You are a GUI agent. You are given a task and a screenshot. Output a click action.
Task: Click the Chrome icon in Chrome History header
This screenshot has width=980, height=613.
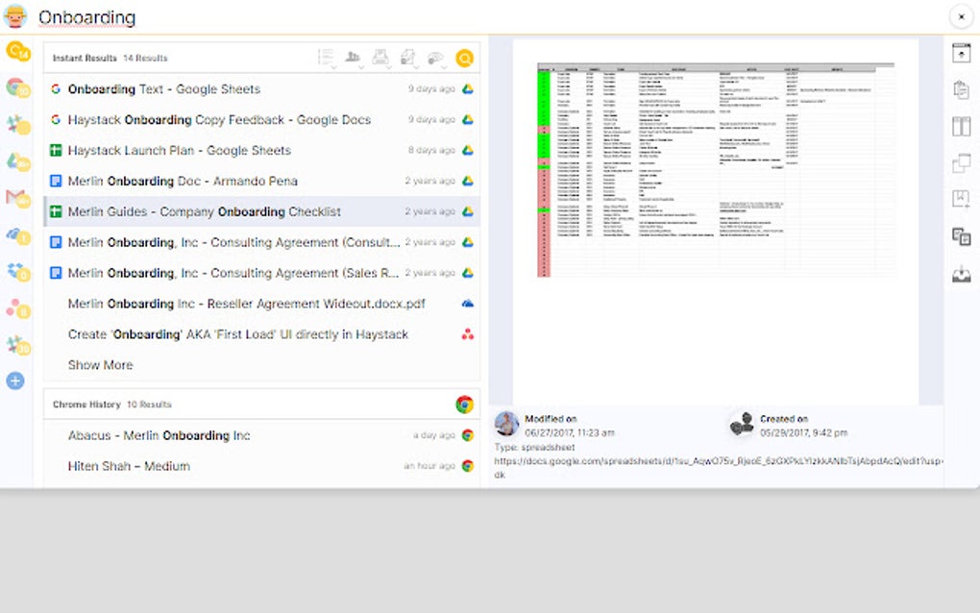click(464, 405)
